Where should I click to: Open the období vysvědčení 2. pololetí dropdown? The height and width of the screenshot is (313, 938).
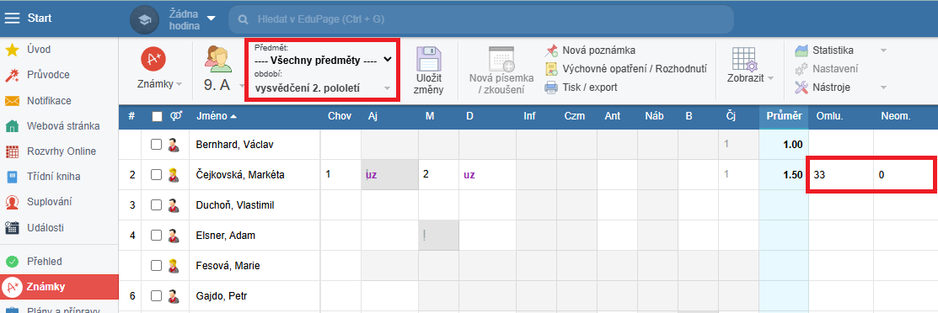323,88
